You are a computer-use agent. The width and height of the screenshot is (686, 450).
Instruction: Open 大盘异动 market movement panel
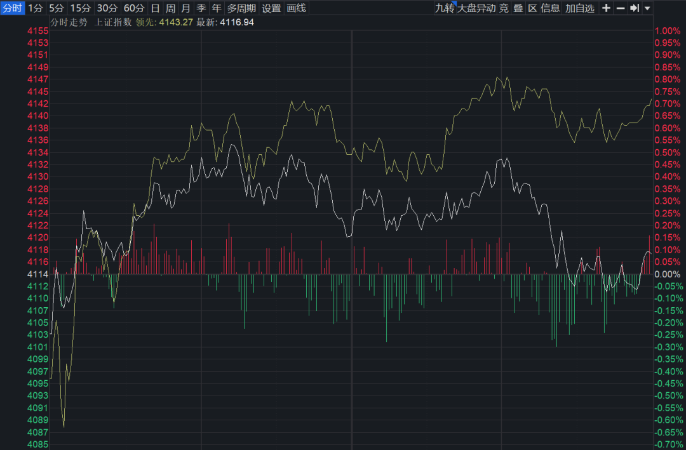(x=476, y=8)
